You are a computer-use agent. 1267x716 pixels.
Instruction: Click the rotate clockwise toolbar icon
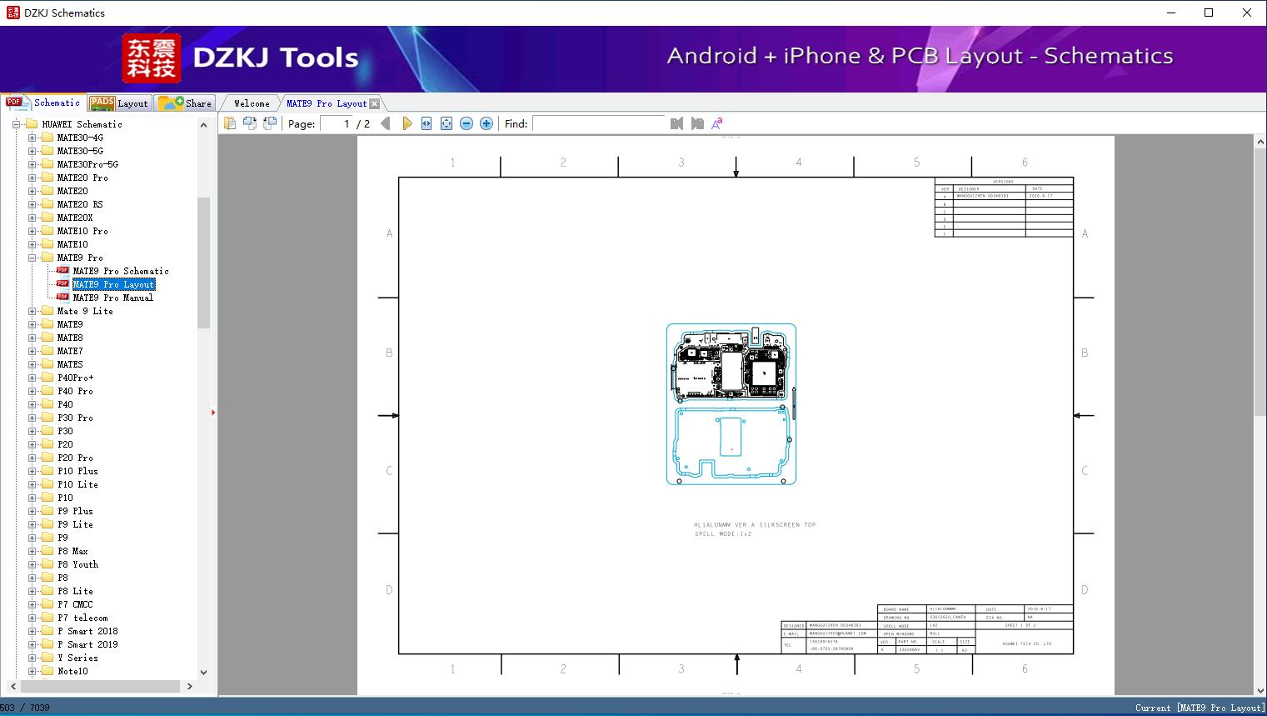(x=270, y=123)
